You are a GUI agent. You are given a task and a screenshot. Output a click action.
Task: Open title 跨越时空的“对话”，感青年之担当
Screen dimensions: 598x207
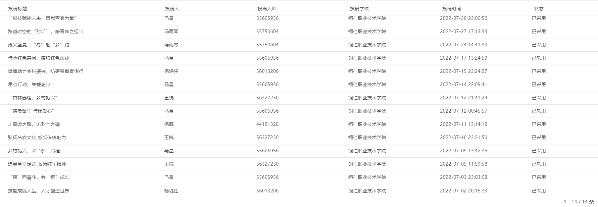(46, 31)
